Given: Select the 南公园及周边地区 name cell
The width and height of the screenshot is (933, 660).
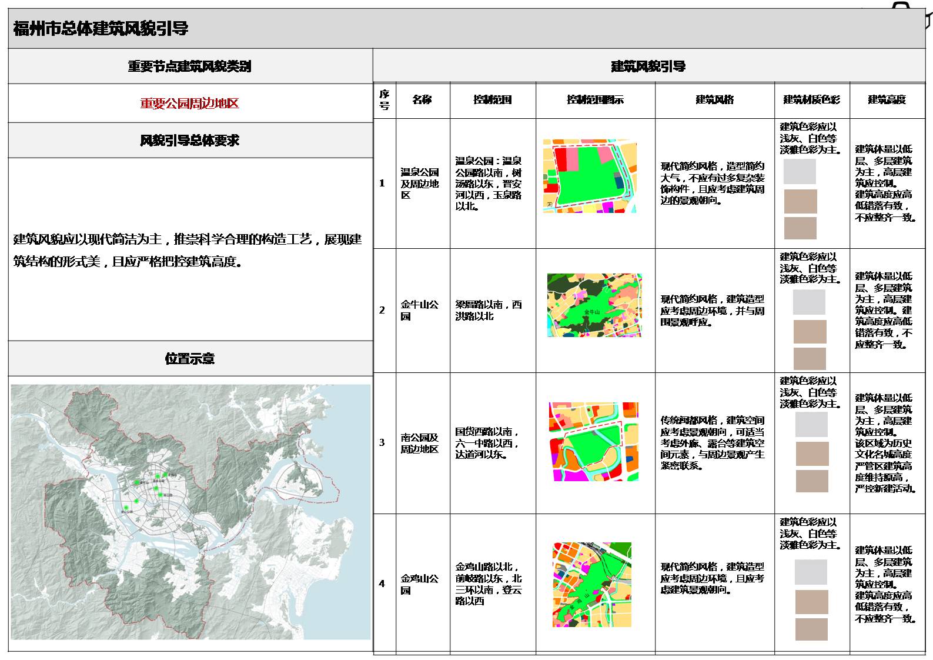Looking at the screenshot, I should click(x=420, y=443).
